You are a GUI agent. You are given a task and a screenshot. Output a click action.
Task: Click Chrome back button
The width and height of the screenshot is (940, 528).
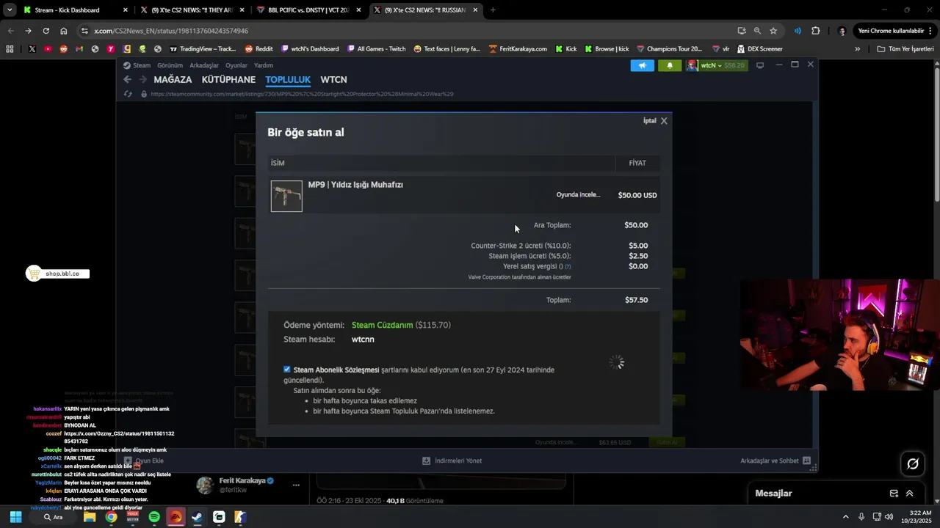(10, 31)
